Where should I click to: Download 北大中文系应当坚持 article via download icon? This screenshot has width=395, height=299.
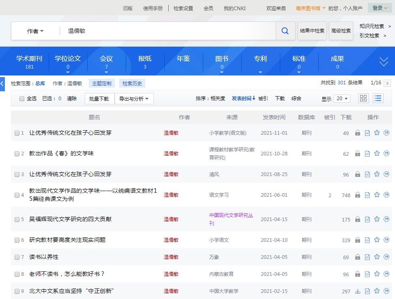point(357,291)
